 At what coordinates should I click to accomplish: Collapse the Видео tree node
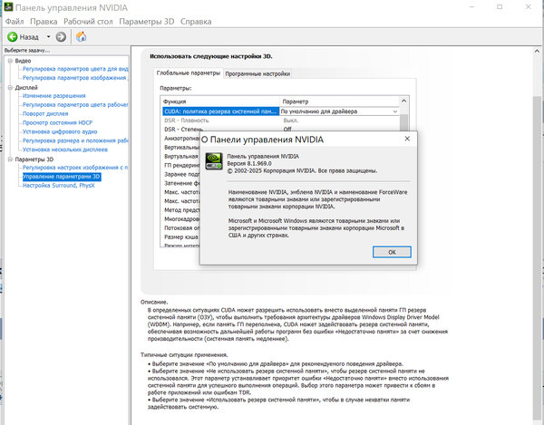(10, 61)
